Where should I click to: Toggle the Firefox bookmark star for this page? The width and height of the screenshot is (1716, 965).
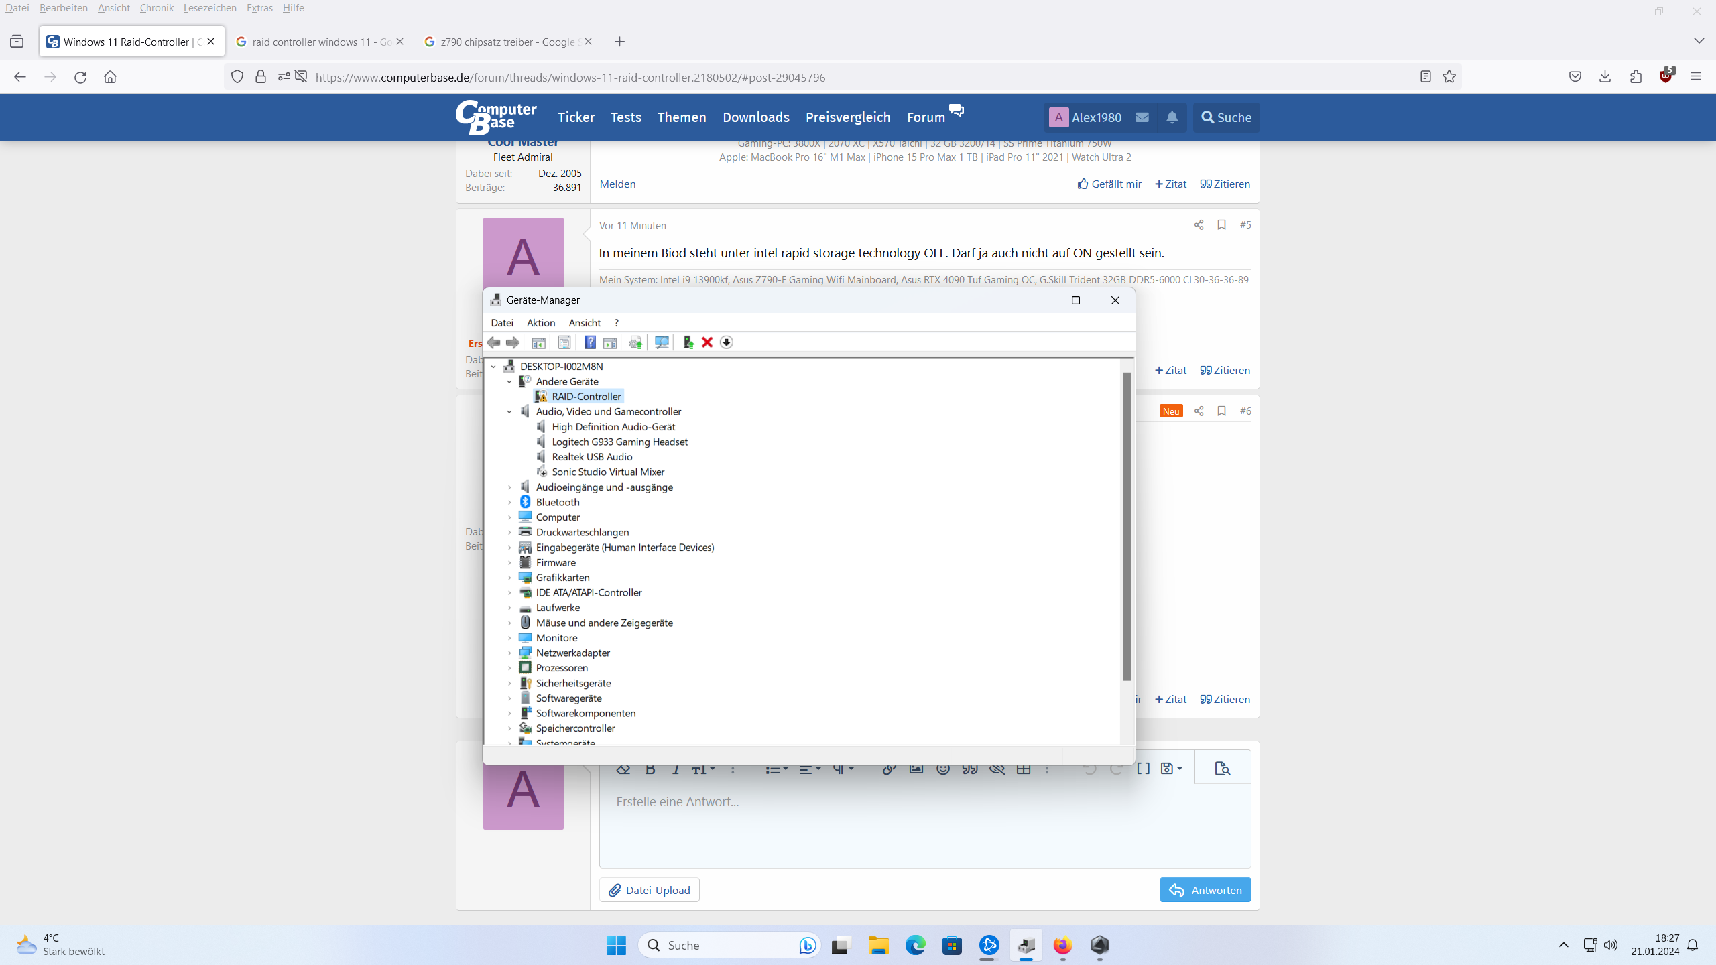(x=1449, y=77)
